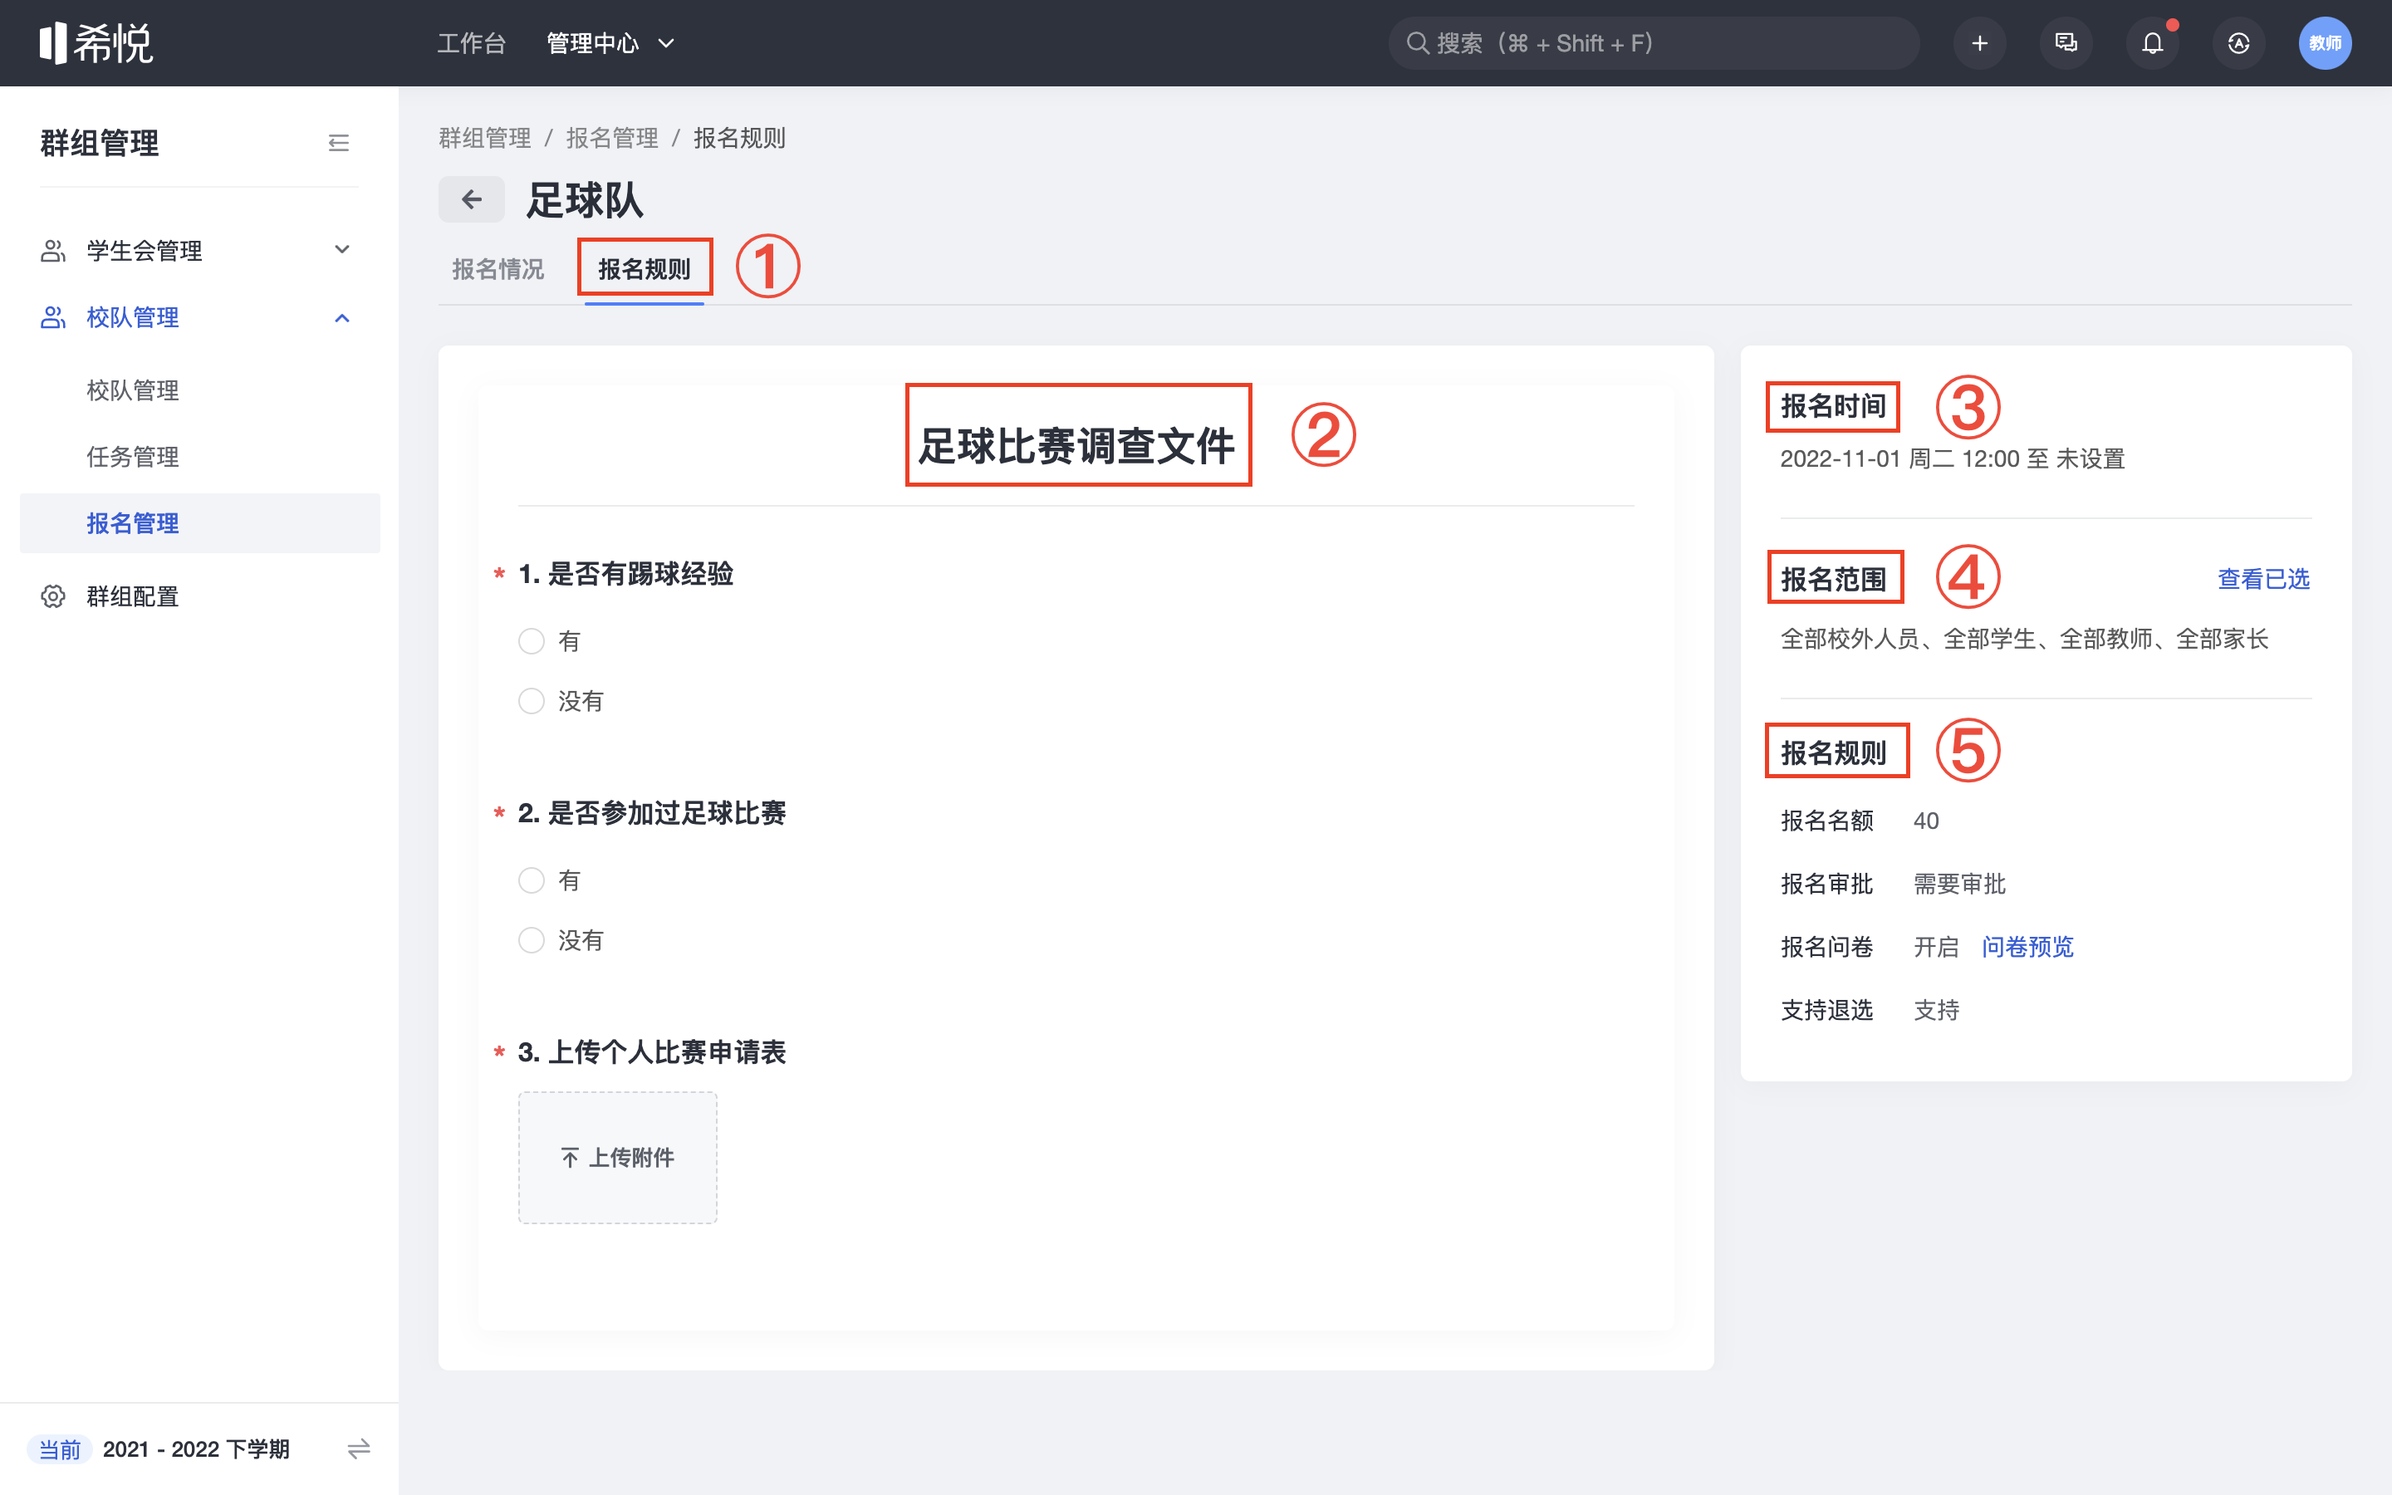Viewport: 2392px width, 1495px height.
Task: Click the 支持退选 label
Action: pyautogui.click(x=1826, y=1009)
